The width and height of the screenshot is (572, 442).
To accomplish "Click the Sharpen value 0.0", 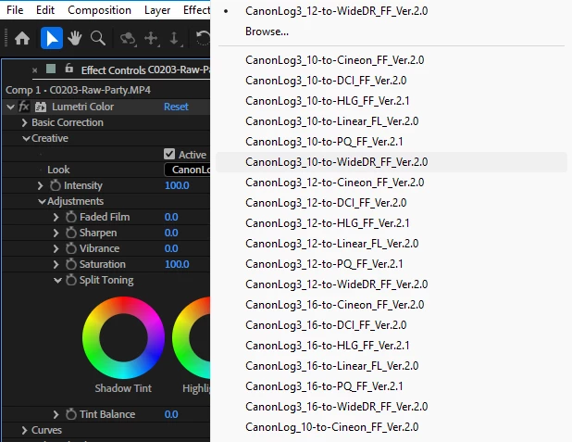I will [171, 233].
